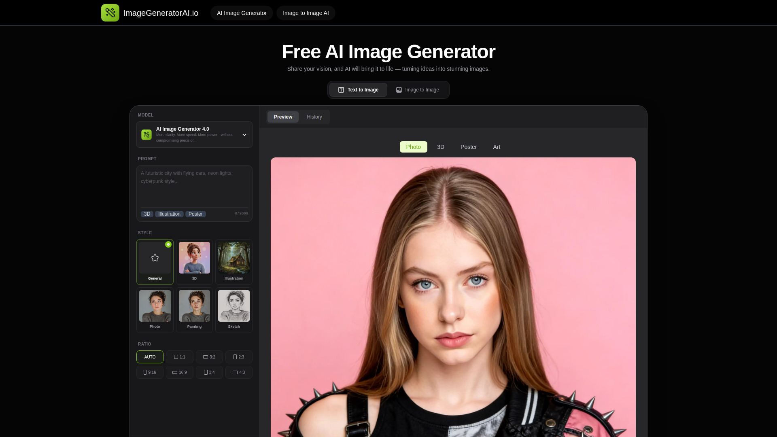Select the star icon in General style
Viewport: 777px width, 437px height.
(155, 257)
